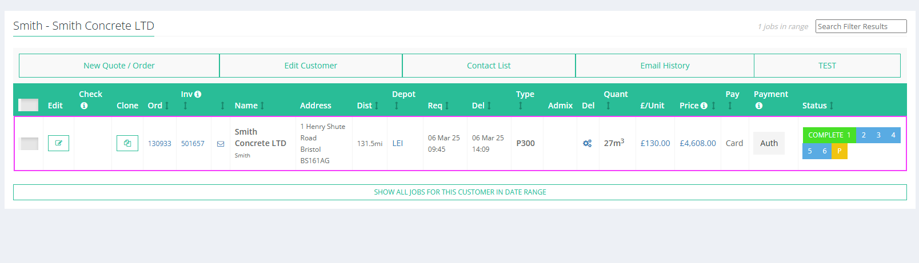
Task: Open the invoice email envelope icon
Action: point(221,144)
